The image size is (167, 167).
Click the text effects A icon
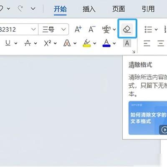(x=67, y=43)
